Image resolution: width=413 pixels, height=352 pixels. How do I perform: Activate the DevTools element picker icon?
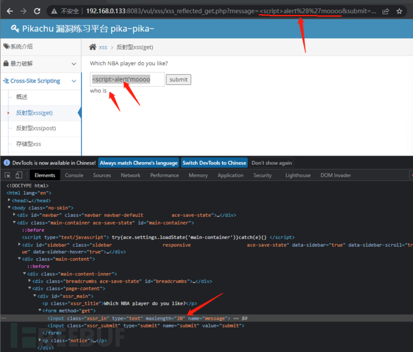click(8, 175)
